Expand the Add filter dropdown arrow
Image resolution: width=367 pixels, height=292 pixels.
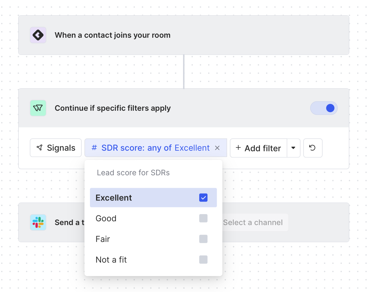(x=293, y=148)
